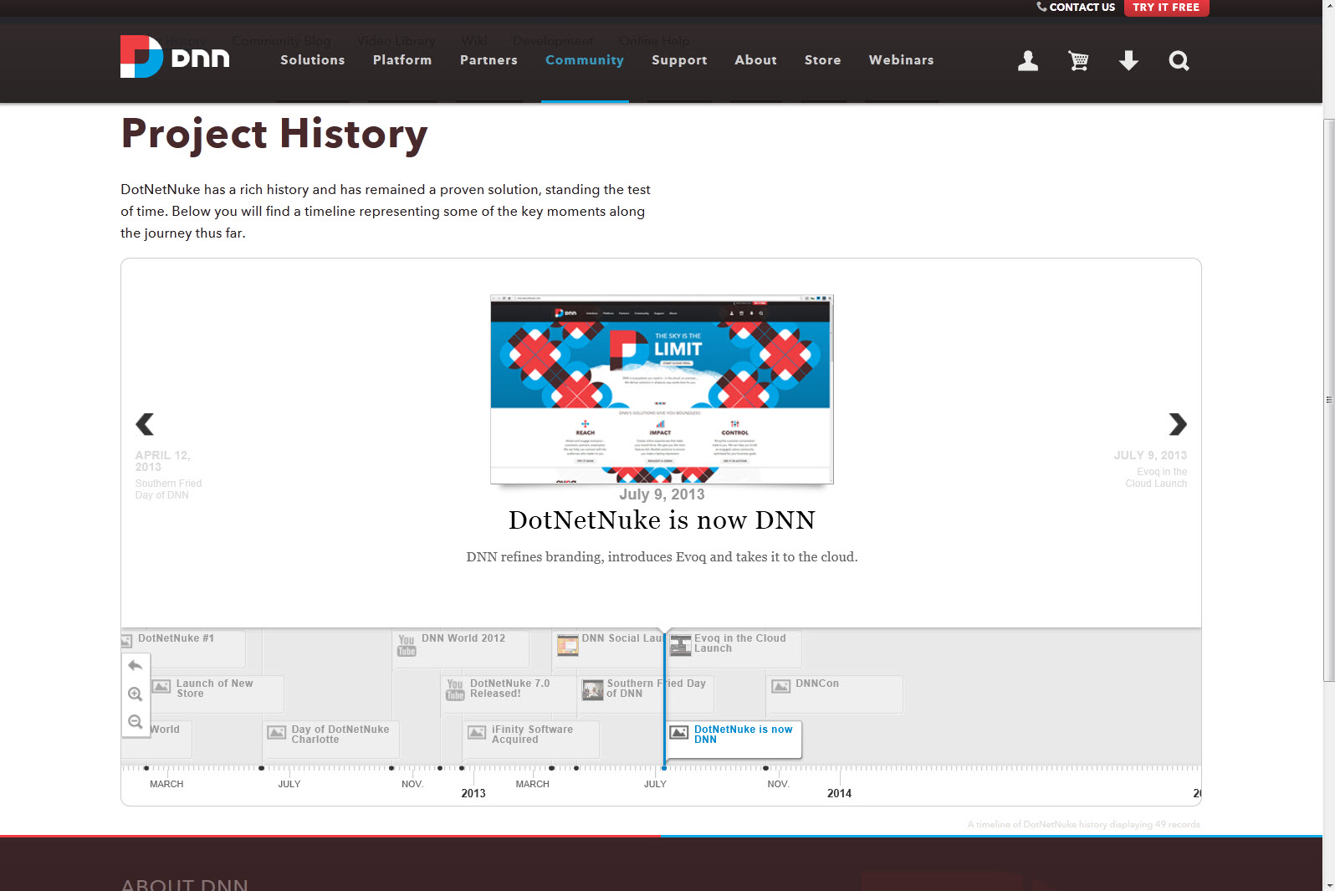Click timeline zoom out icon
This screenshot has width=1335, height=891.
click(x=136, y=722)
